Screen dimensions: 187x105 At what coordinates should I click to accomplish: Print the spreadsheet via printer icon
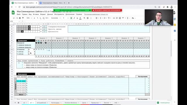click(20, 18)
